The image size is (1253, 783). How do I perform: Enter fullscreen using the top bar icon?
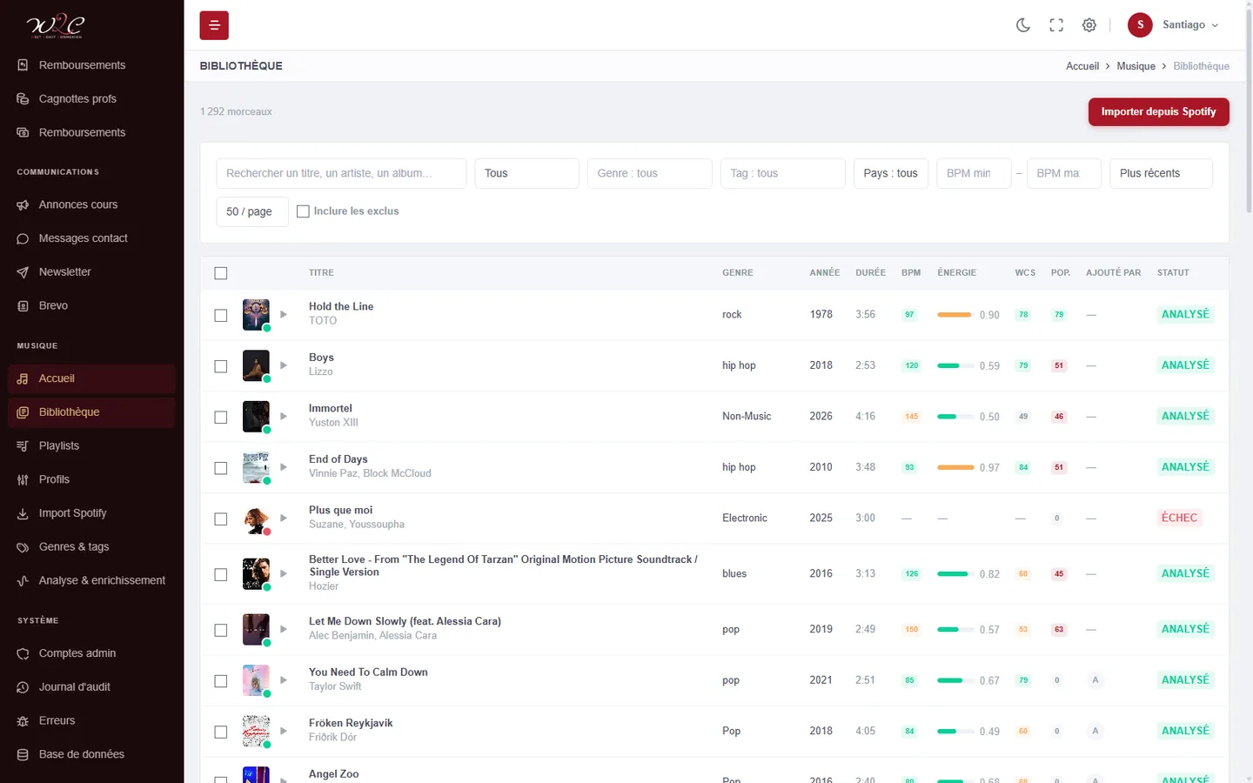(x=1056, y=25)
